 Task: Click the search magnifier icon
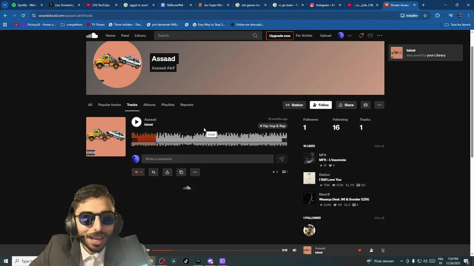coord(255,35)
